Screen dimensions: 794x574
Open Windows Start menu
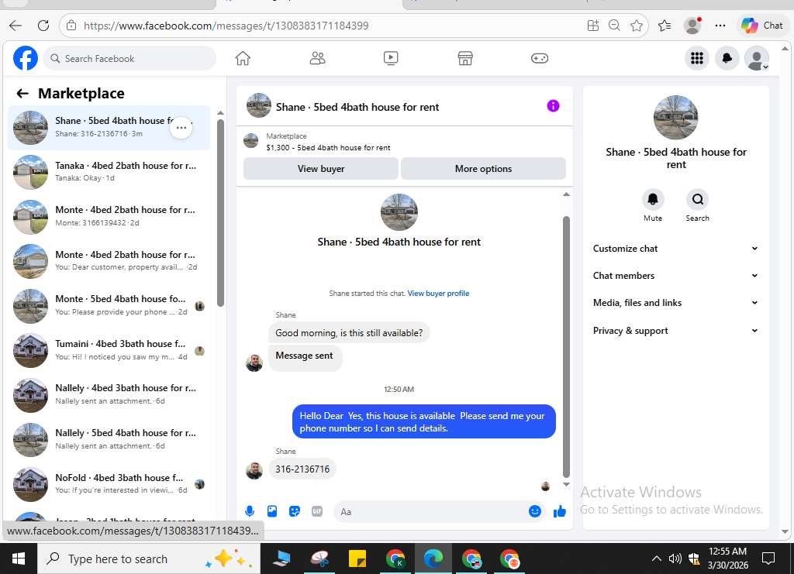point(19,559)
